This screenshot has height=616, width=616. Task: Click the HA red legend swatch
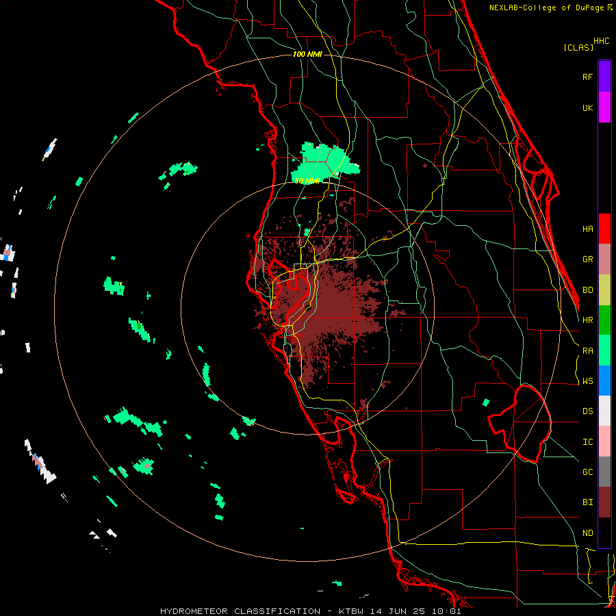tap(604, 229)
